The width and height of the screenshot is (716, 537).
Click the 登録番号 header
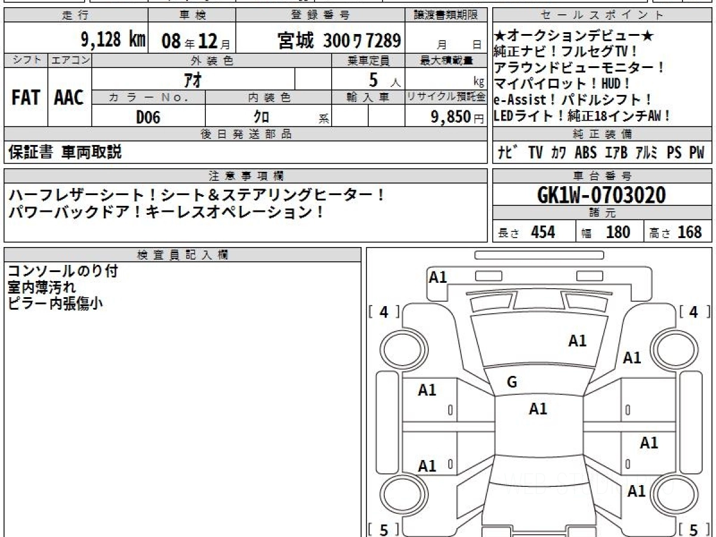tap(321, 16)
